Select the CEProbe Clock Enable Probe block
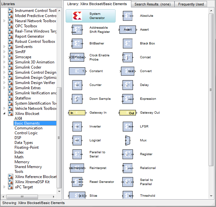The height and width of the screenshot is (207, 216). (x=77, y=57)
